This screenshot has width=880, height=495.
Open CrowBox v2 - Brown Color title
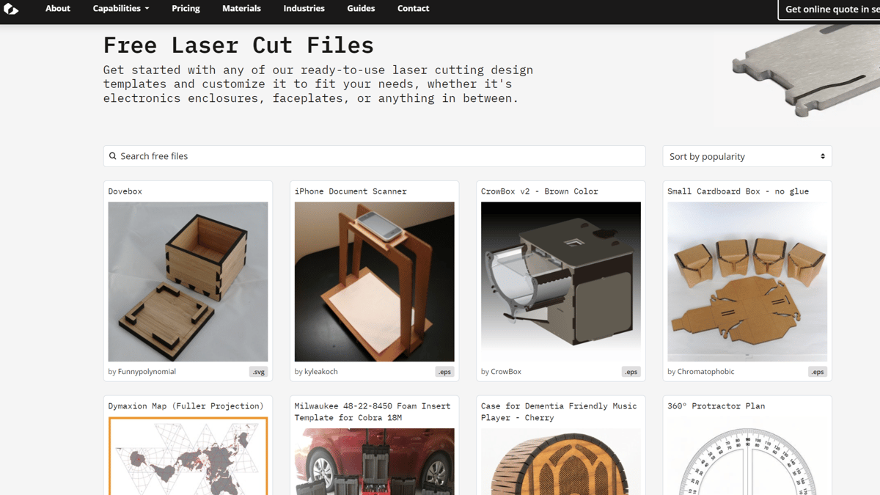pyautogui.click(x=540, y=191)
